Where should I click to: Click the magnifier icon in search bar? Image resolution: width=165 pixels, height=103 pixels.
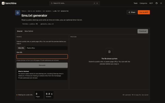(52, 3)
